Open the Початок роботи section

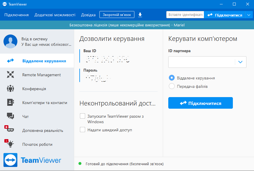[10, 144]
